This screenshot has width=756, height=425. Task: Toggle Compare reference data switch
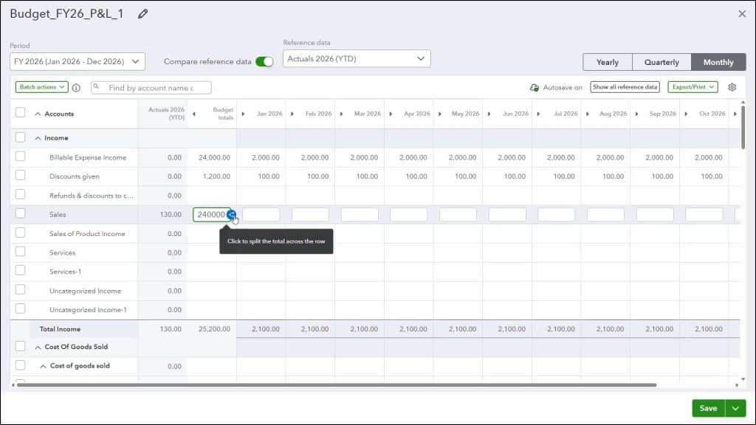click(x=264, y=62)
